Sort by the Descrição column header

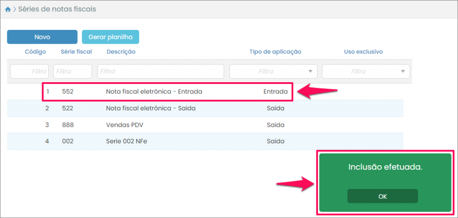(x=121, y=52)
